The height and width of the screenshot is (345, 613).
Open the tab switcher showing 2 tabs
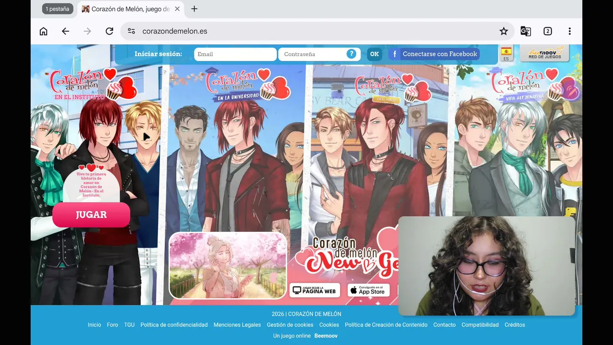click(547, 31)
